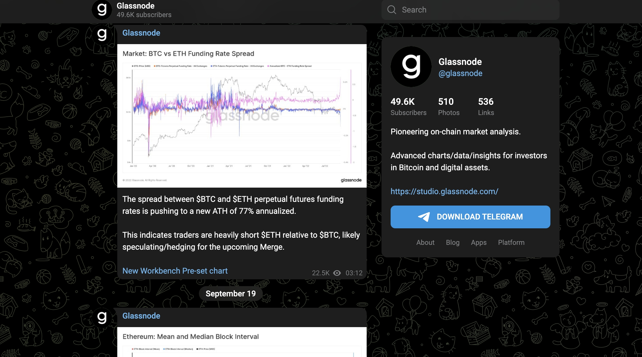Focus the Search input field
This screenshot has width=642, height=357.
[x=470, y=10]
